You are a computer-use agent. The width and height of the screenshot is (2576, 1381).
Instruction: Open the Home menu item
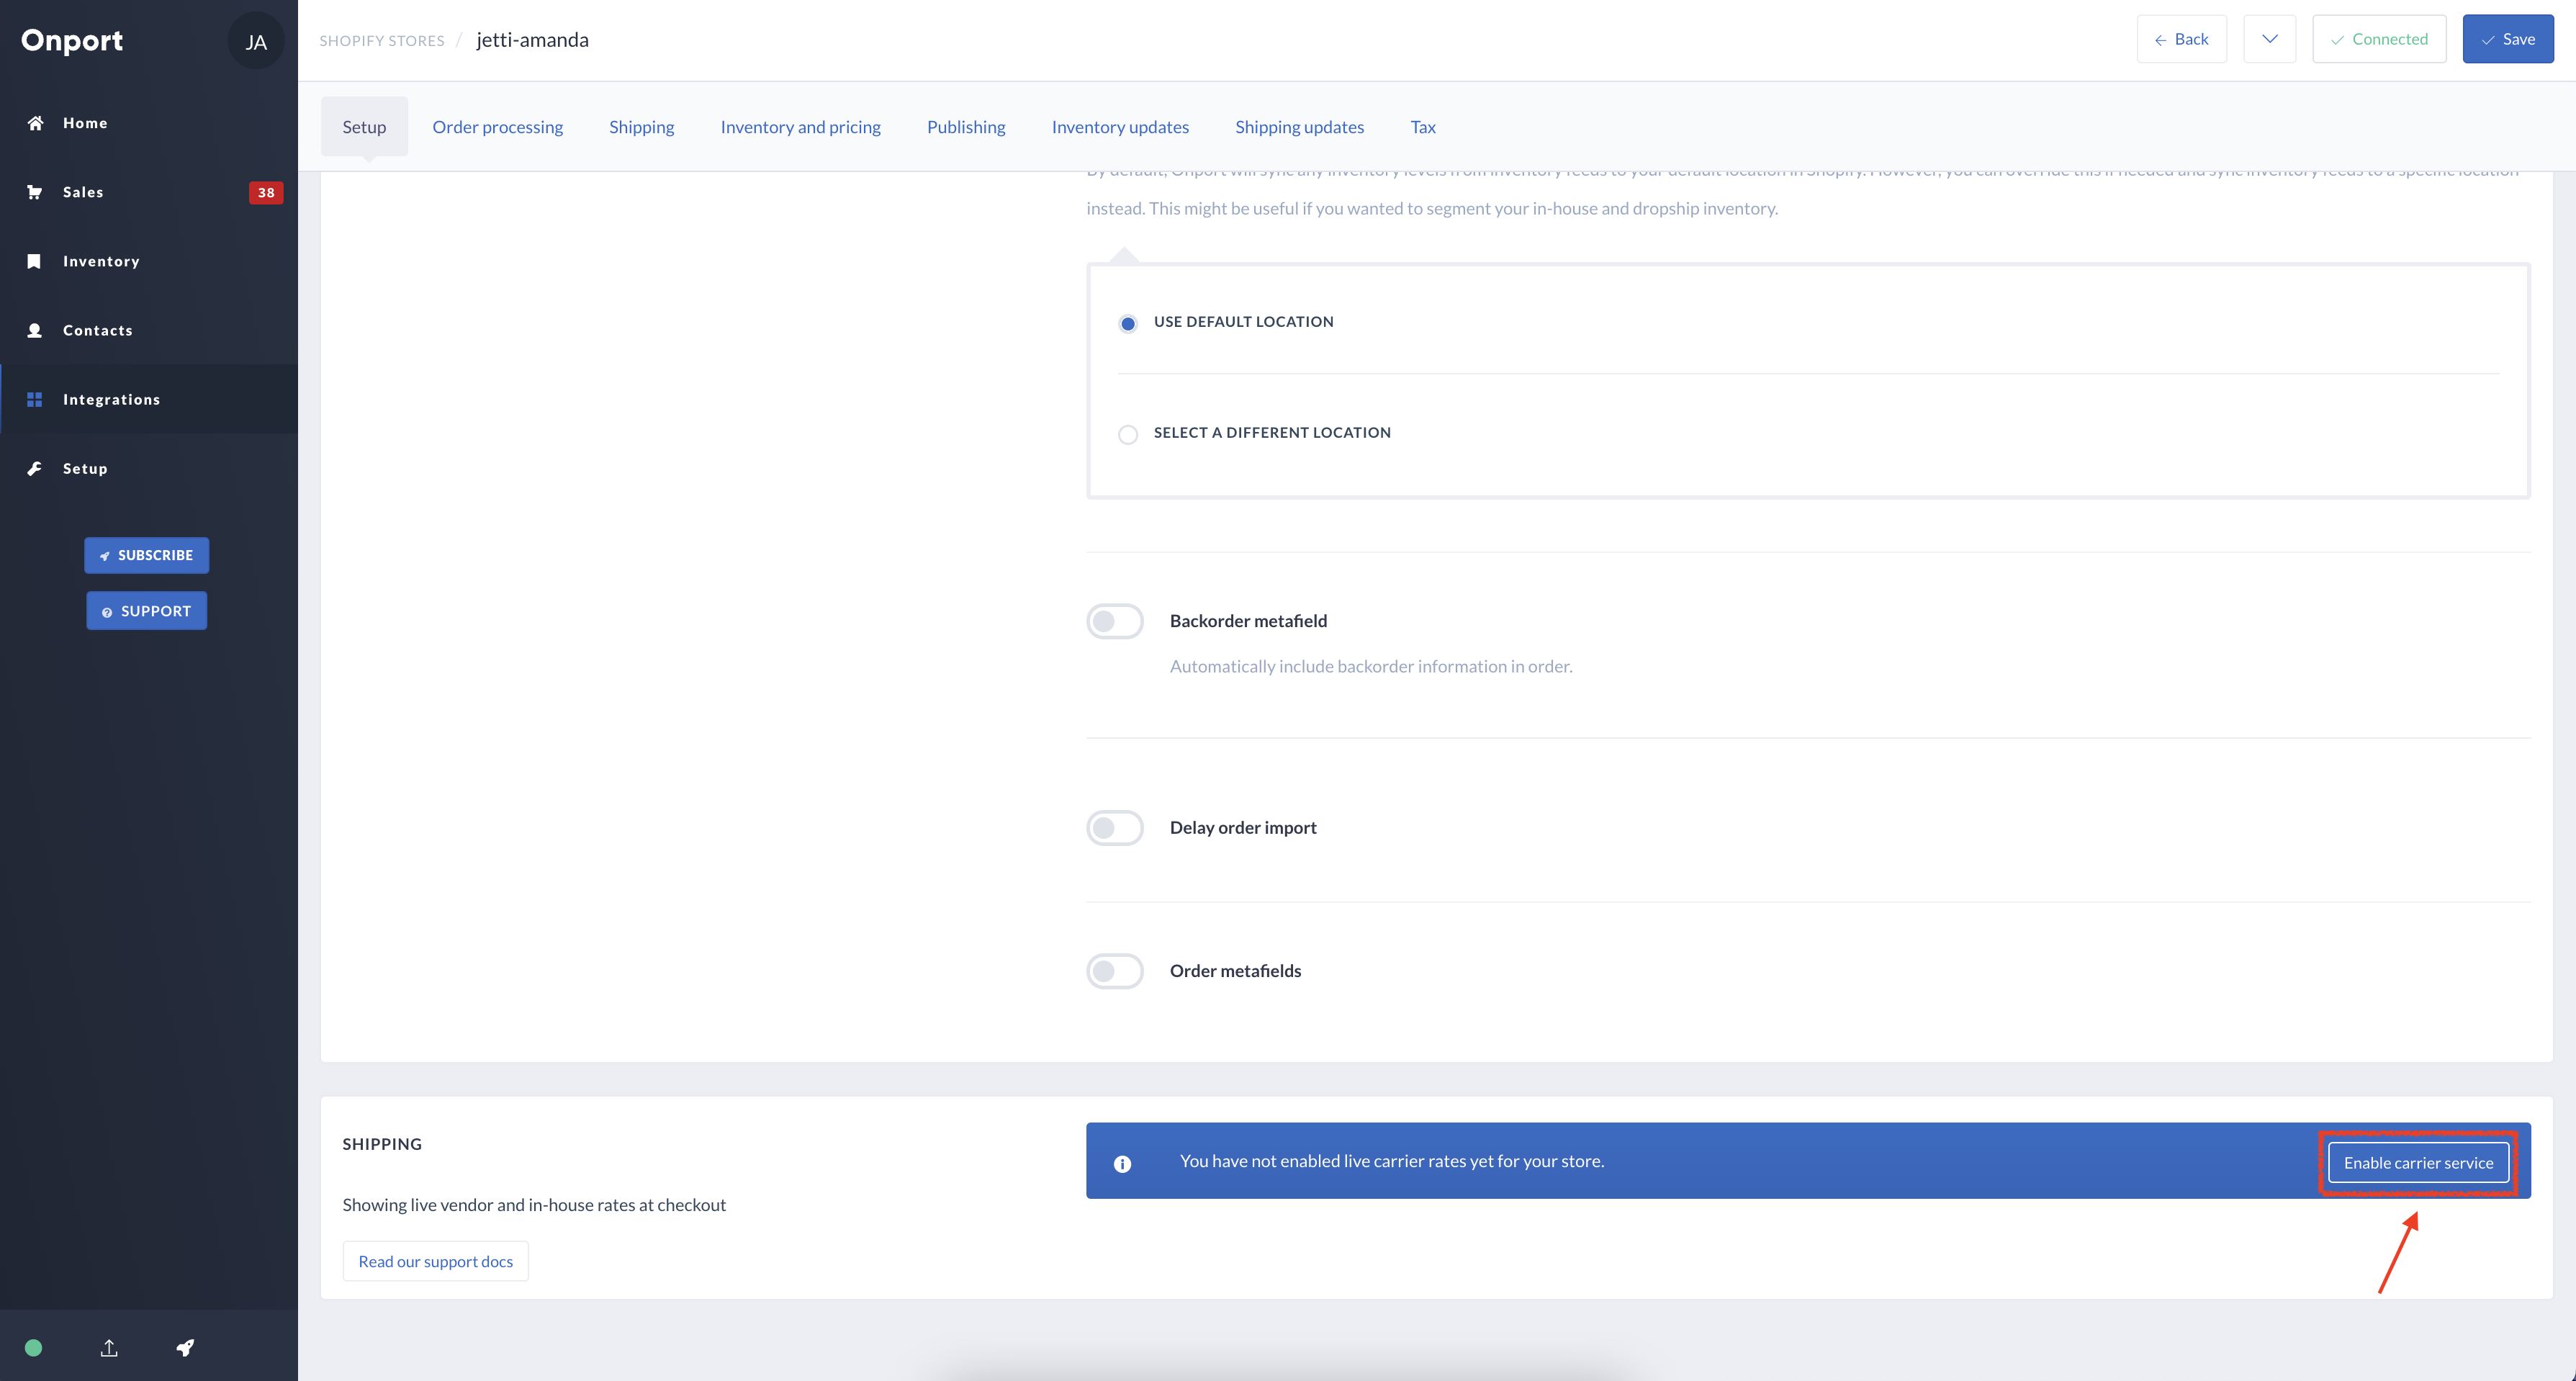pos(149,123)
